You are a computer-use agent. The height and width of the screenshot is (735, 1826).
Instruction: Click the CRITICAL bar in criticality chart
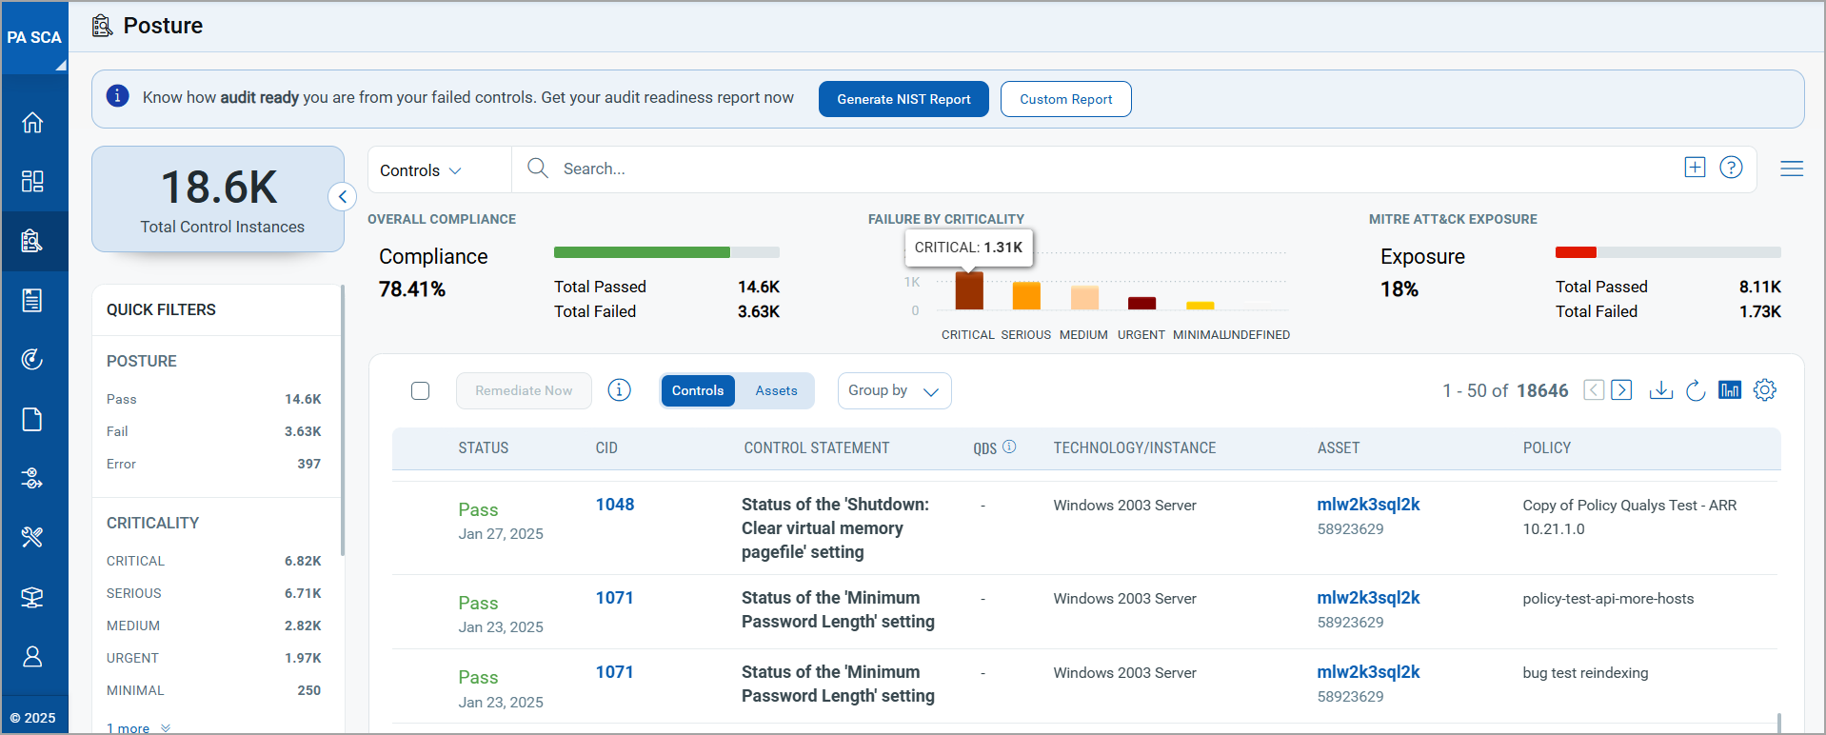tap(969, 291)
